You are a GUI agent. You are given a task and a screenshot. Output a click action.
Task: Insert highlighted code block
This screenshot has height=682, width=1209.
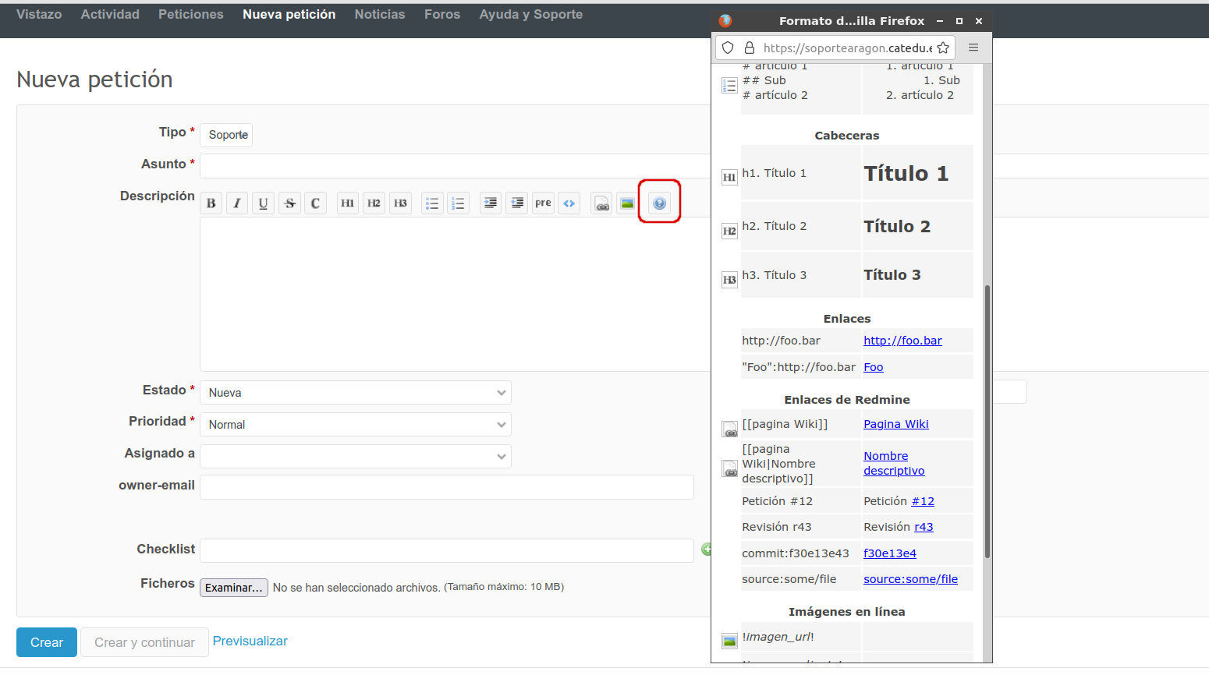click(x=569, y=203)
